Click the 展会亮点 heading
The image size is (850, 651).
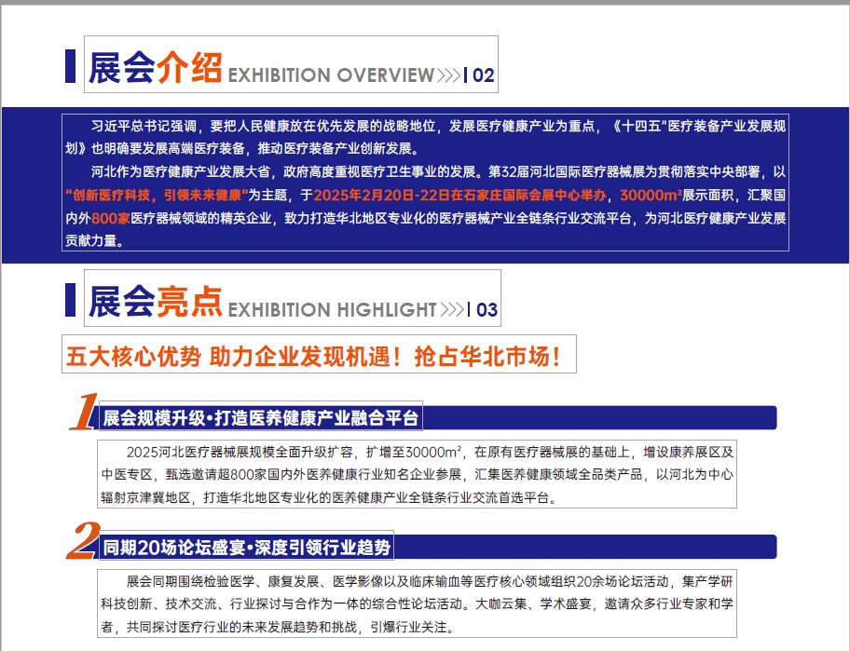click(155, 301)
